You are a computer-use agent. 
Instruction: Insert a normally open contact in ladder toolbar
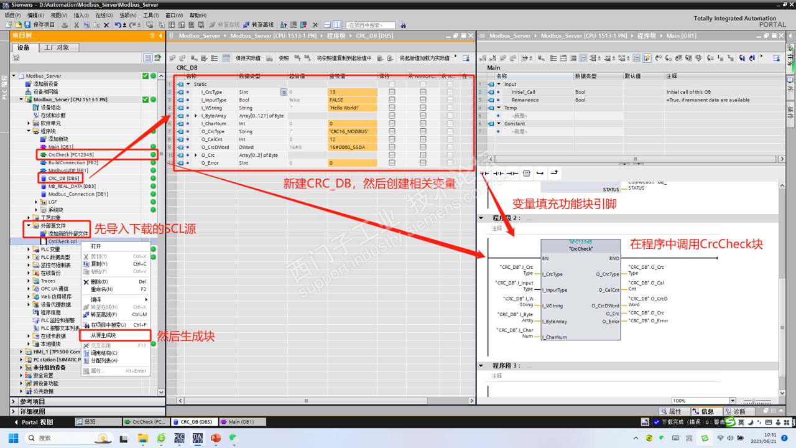point(486,174)
